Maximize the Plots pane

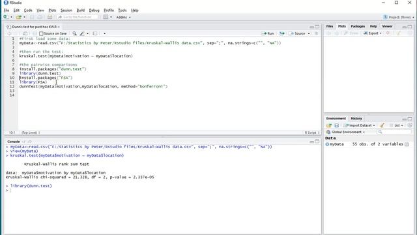[410, 27]
